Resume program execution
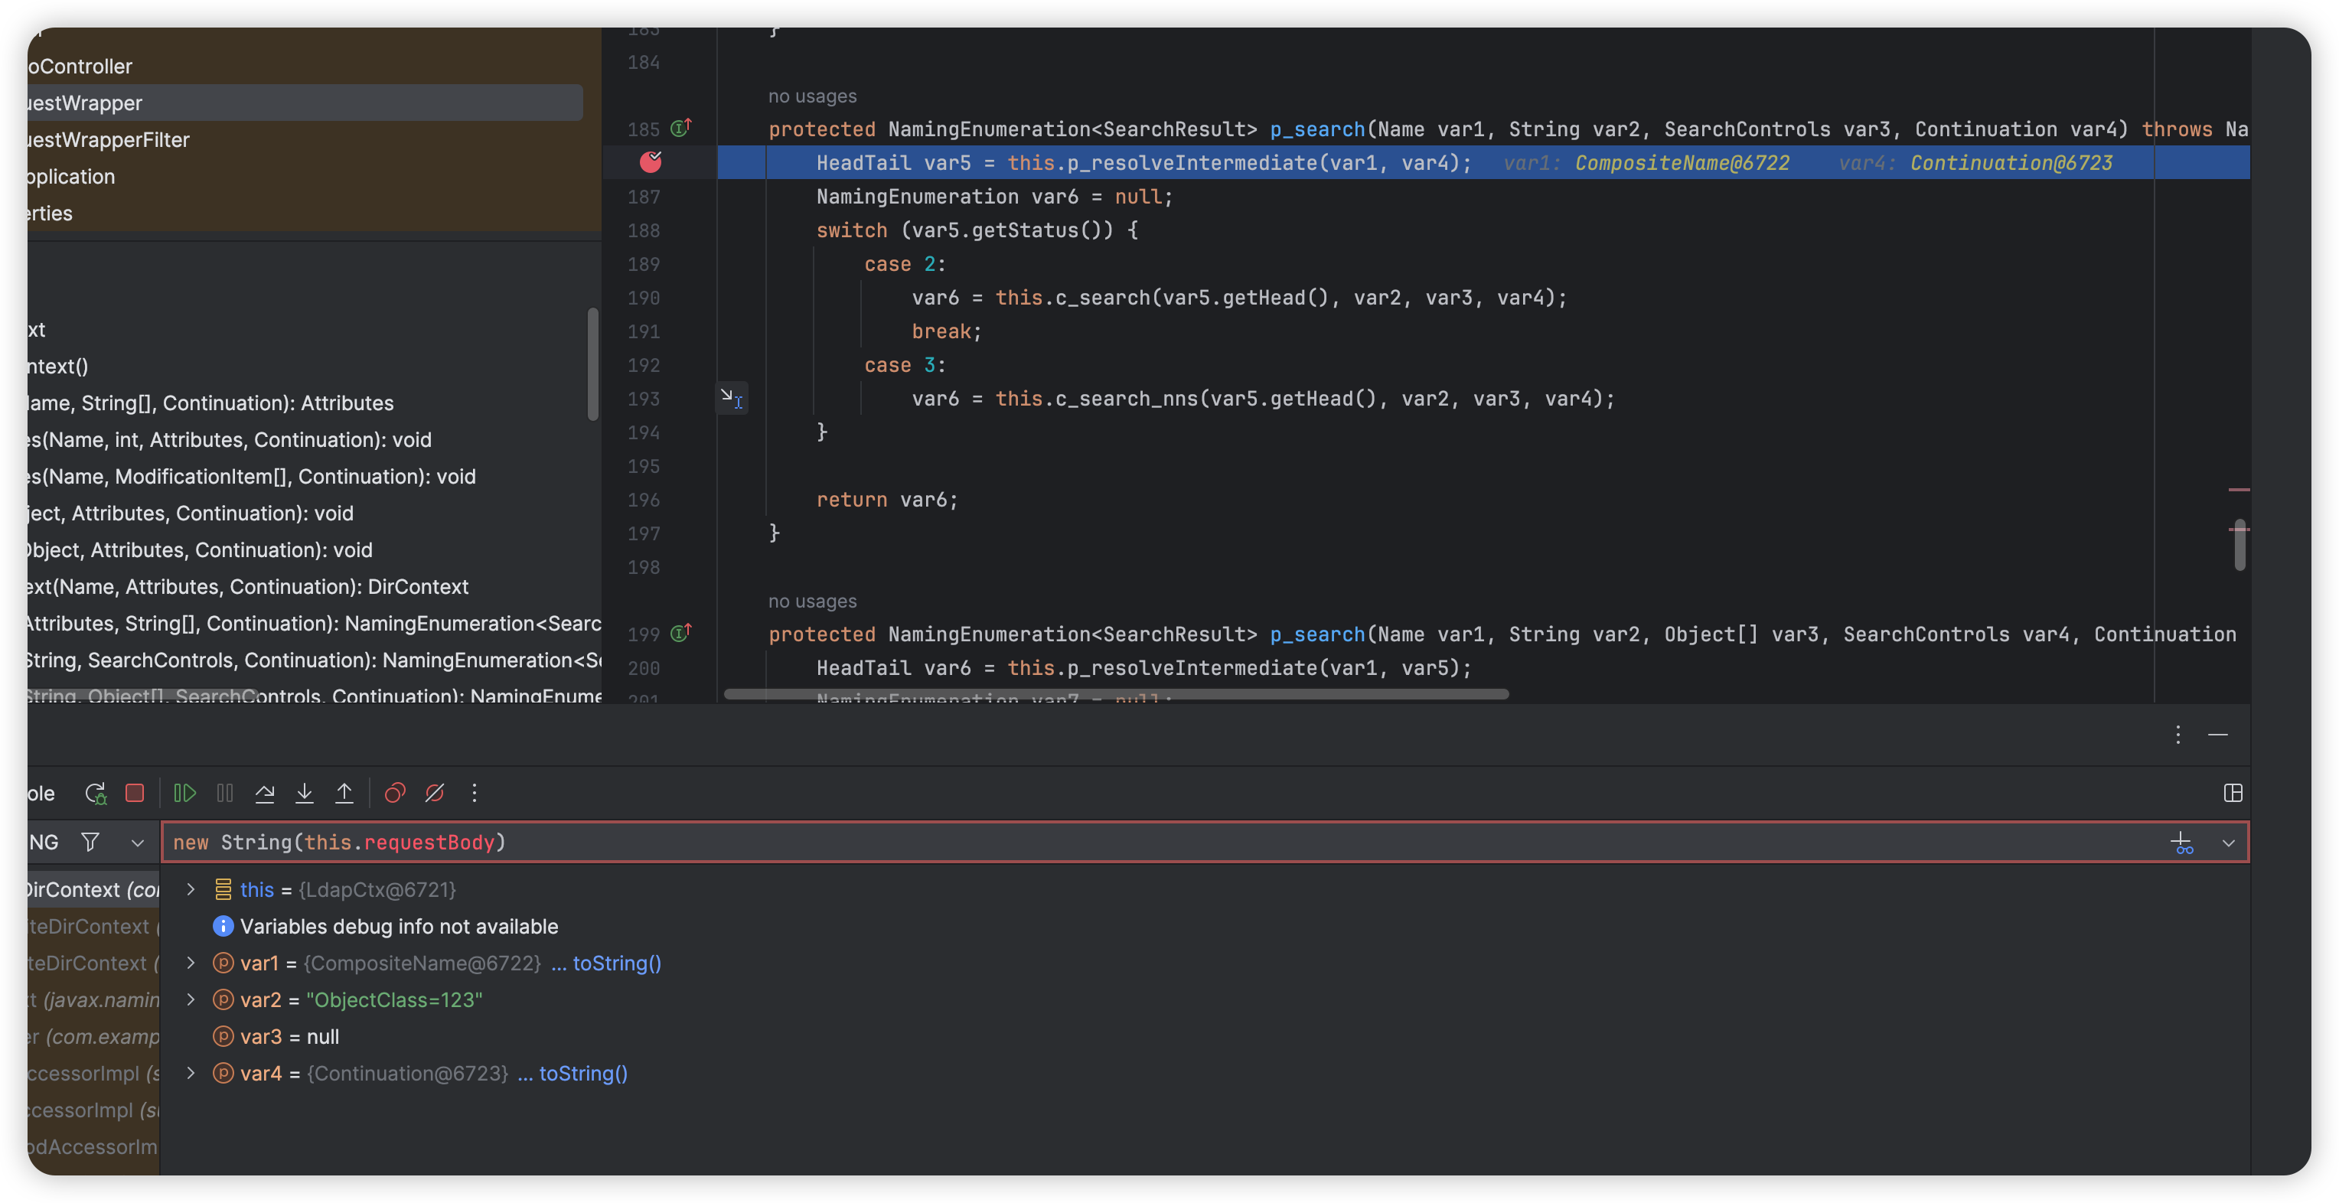This screenshot has height=1203, width=2339. pyautogui.click(x=184, y=794)
